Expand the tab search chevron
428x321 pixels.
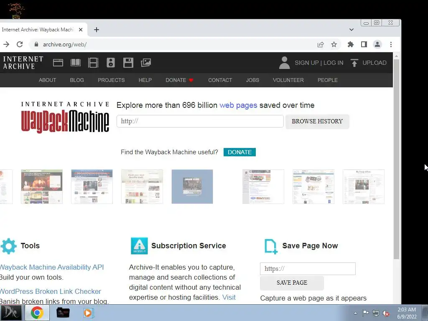point(352,30)
